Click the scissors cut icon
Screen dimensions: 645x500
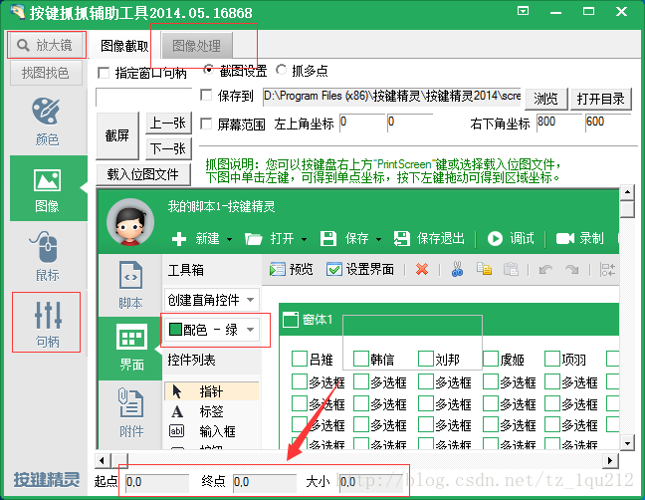(457, 269)
